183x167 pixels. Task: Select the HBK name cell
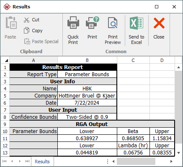(x=87, y=89)
